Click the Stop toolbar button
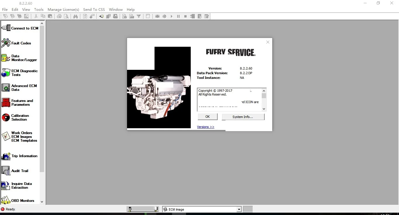The height and width of the screenshot is (215, 399). click(185, 16)
